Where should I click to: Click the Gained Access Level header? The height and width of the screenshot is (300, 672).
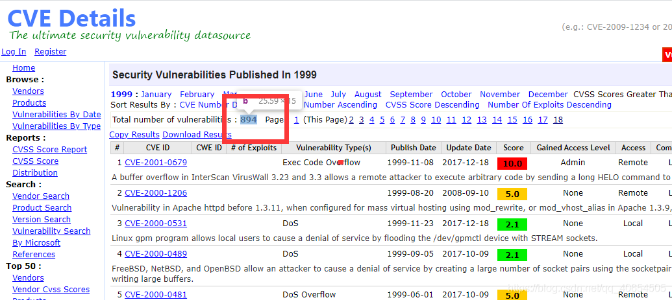coord(573,148)
